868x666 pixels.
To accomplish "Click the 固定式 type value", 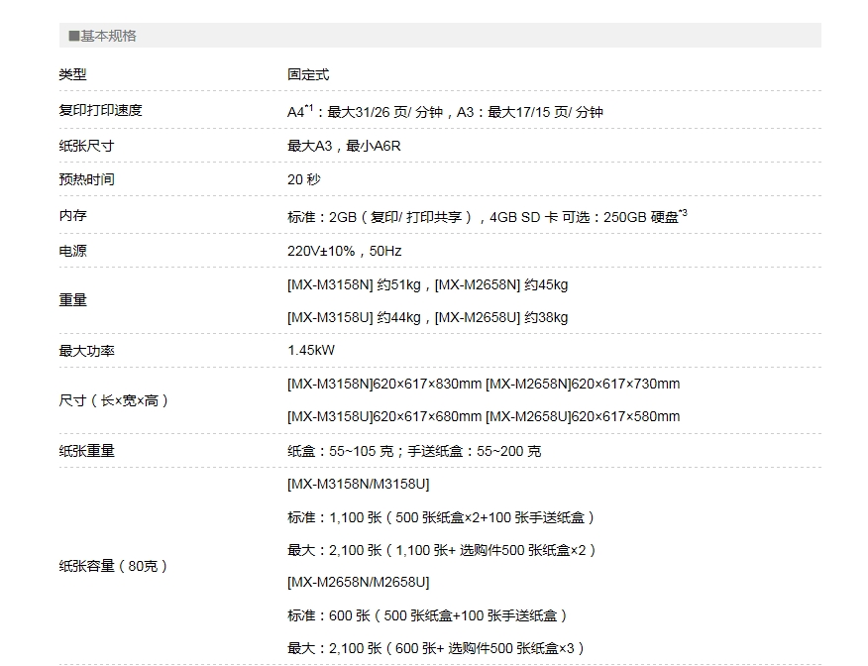I will click(308, 74).
